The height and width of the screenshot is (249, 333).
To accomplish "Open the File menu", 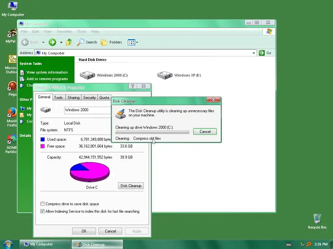I will click(24, 31).
